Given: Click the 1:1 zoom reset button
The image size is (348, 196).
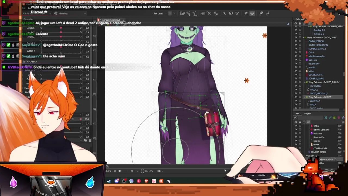Looking at the screenshot, I should 138,171.
